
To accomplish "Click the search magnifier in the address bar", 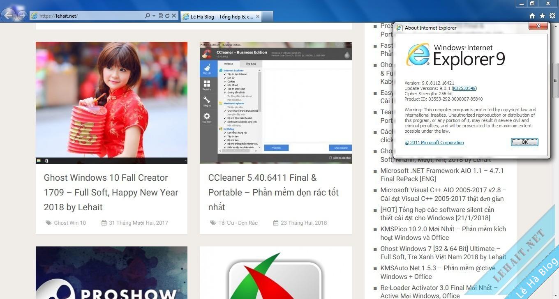I will (148, 16).
